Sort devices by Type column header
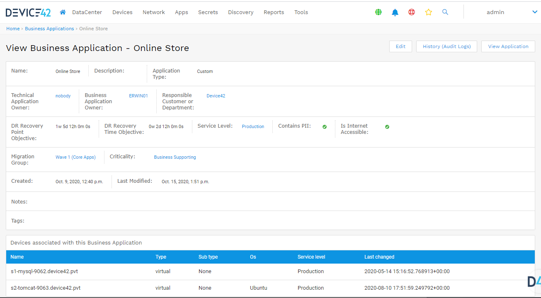541x298 pixels. (x=161, y=257)
